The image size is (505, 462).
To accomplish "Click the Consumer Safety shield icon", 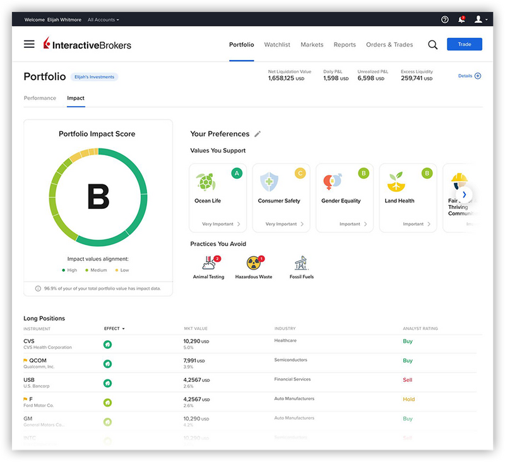I will (269, 182).
